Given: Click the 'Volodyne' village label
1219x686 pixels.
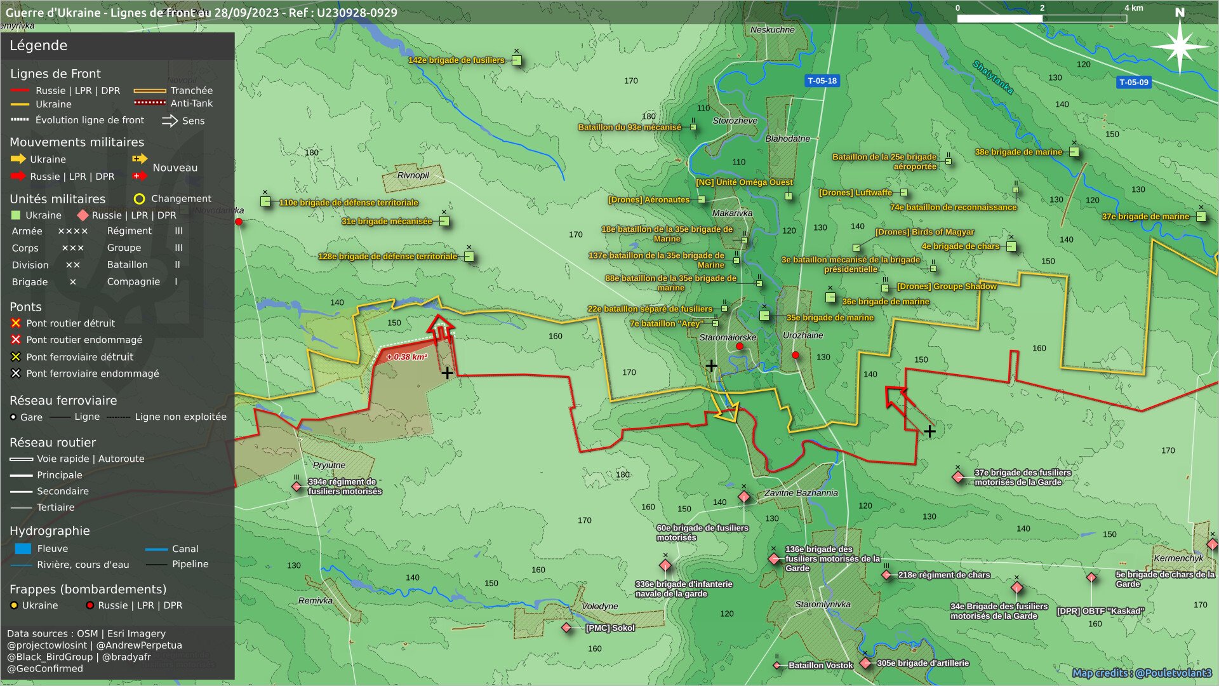Looking at the screenshot, I should [x=600, y=607].
